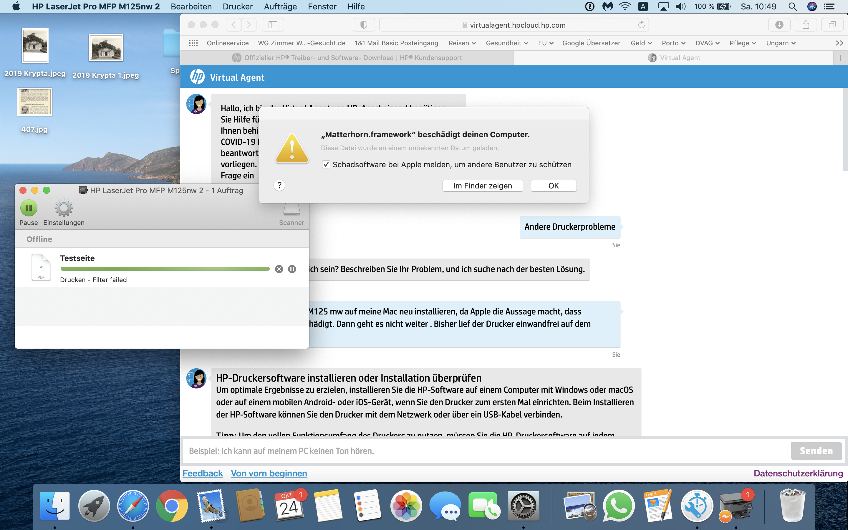848x530 pixels.
Task: Expand the Reisen bookmarks folder
Action: [462, 43]
